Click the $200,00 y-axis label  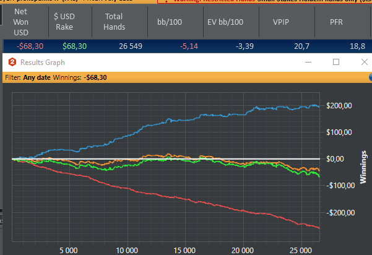click(339, 106)
